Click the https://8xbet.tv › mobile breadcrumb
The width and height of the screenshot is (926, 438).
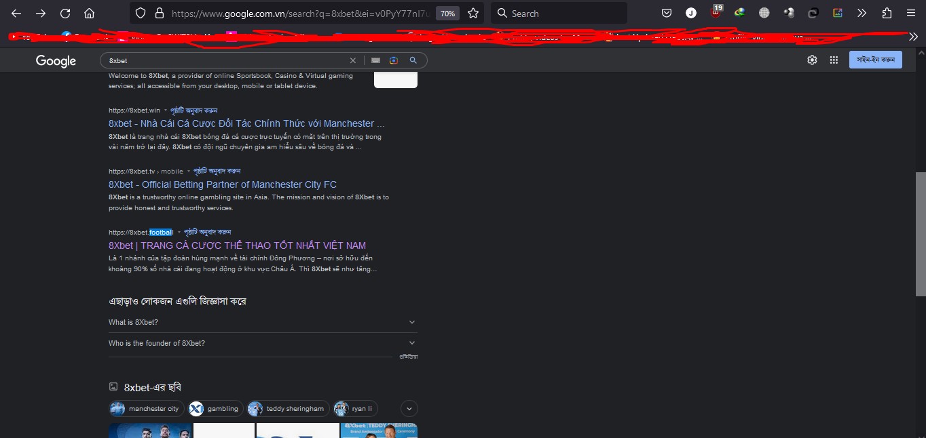point(146,171)
